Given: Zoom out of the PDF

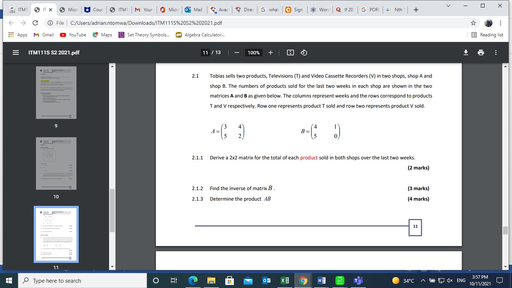Looking at the screenshot, I should click(x=237, y=52).
